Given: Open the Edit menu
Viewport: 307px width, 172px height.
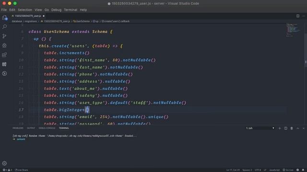Looking at the screenshot, I should point(12,10).
